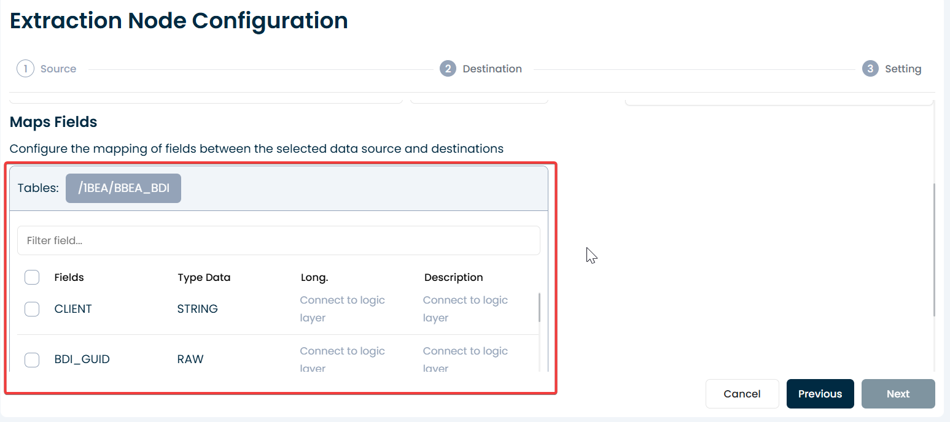Click the step 2 numbered circle
This screenshot has height=422, width=950.
pyautogui.click(x=448, y=69)
